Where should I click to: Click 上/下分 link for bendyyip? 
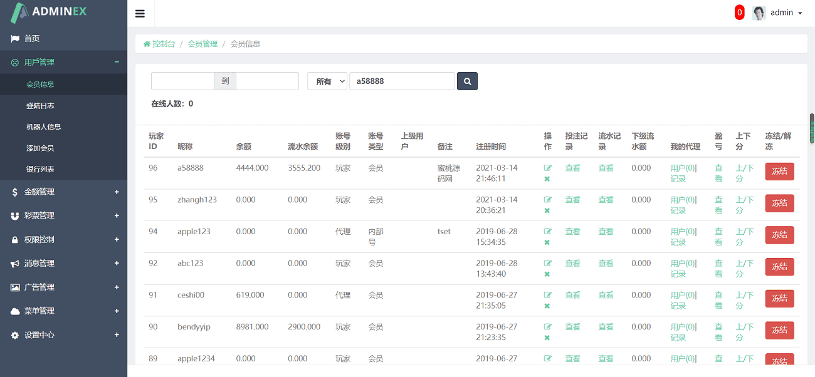click(x=744, y=331)
